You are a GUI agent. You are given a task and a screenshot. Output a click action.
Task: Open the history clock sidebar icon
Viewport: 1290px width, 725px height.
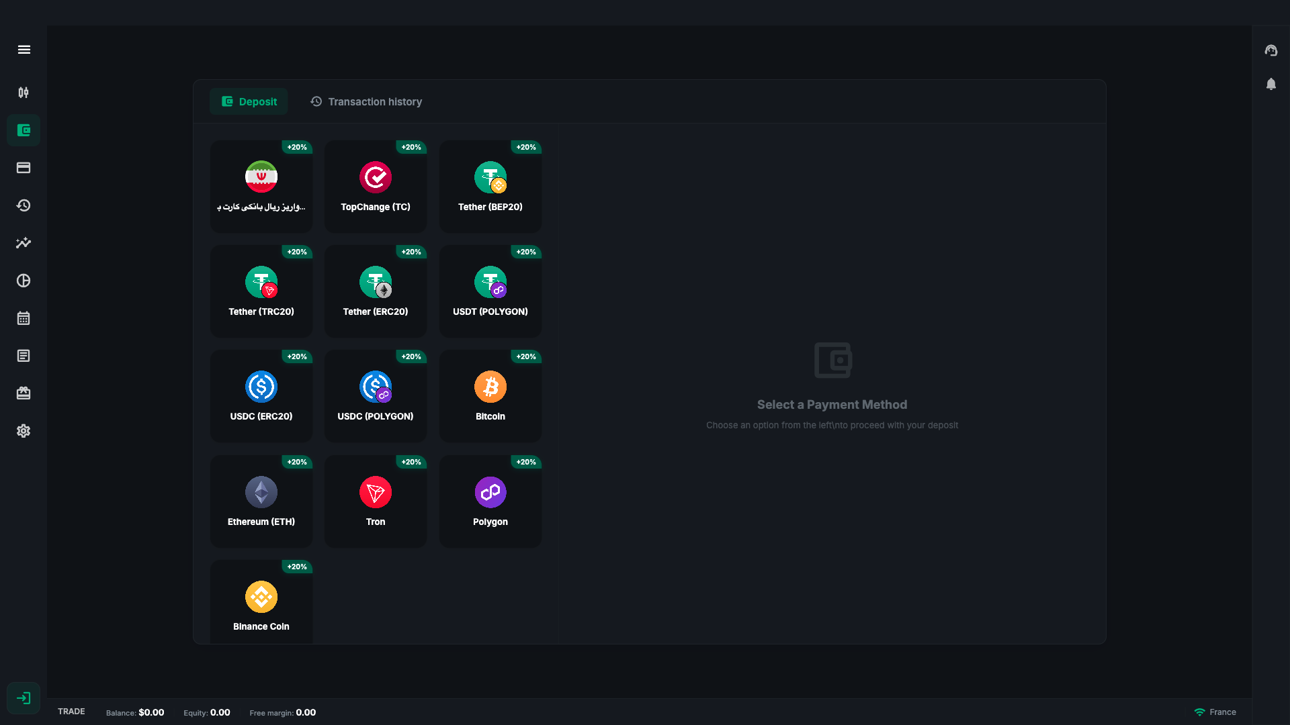click(24, 205)
